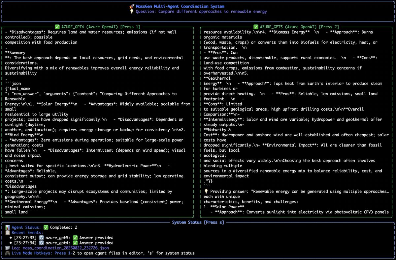Click the refresh icon before azure_gpt5
Image resolution: width=396 pixels, height=260 pixels.
click(42, 238)
